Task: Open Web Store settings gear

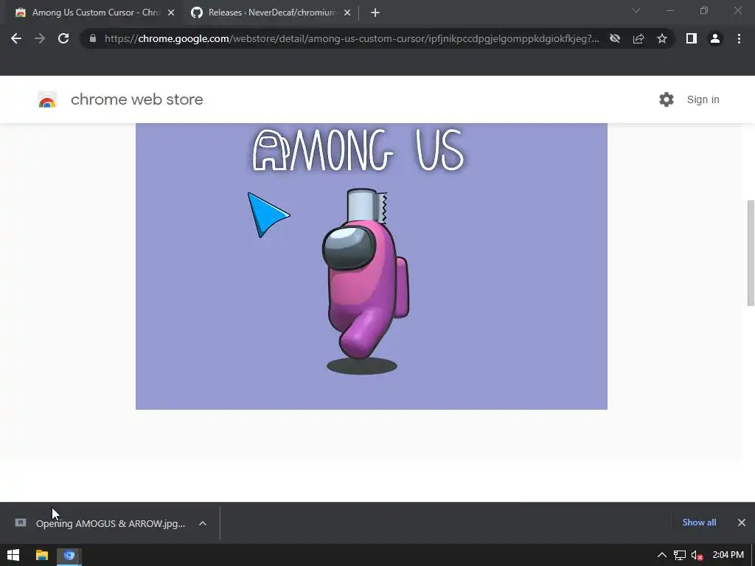Action: click(667, 99)
